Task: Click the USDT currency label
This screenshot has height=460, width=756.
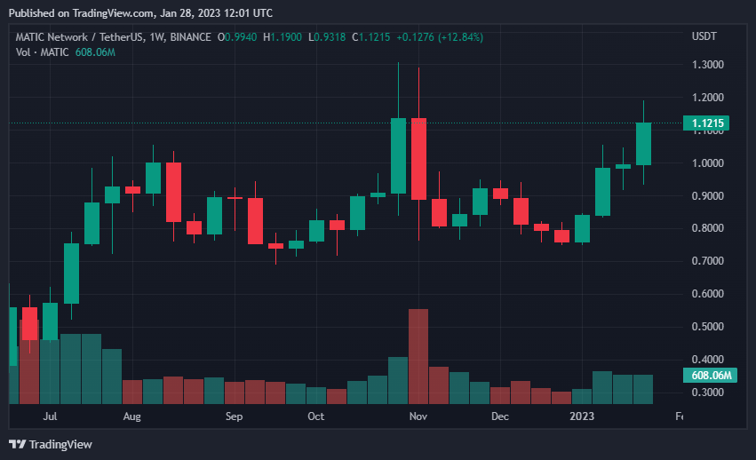Action: click(x=704, y=36)
